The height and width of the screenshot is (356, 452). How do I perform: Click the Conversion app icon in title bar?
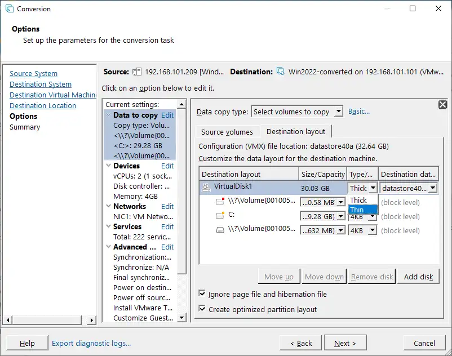(x=10, y=8)
